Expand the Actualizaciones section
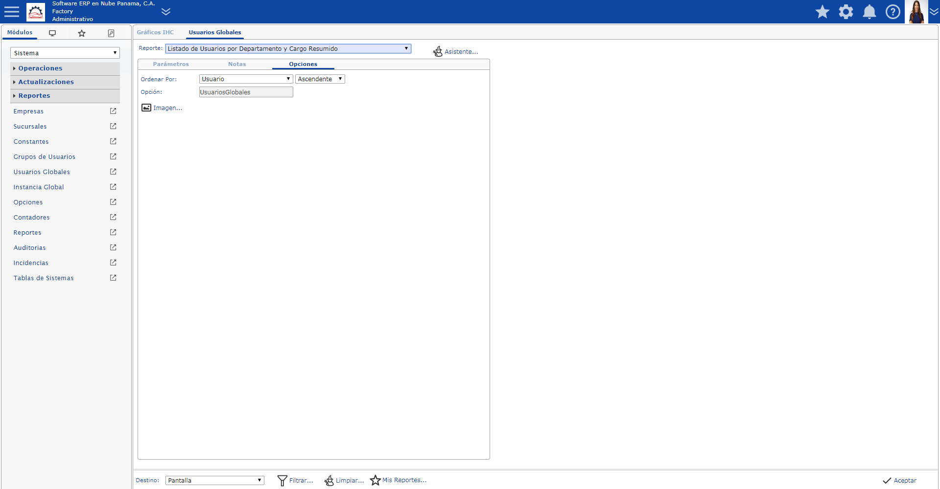 (x=65, y=82)
